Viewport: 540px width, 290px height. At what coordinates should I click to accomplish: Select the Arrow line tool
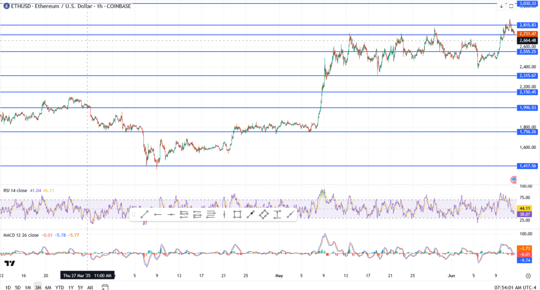tap(250, 214)
